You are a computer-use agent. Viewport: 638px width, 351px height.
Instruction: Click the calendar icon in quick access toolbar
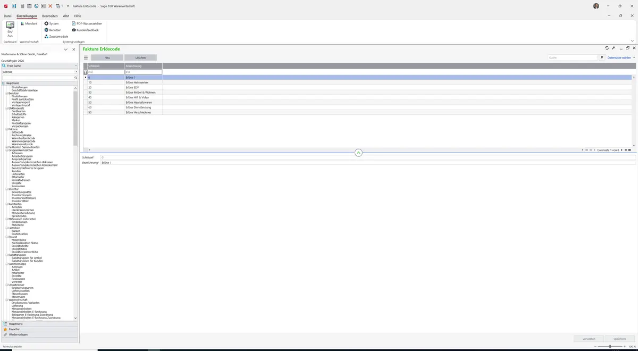click(x=29, y=6)
